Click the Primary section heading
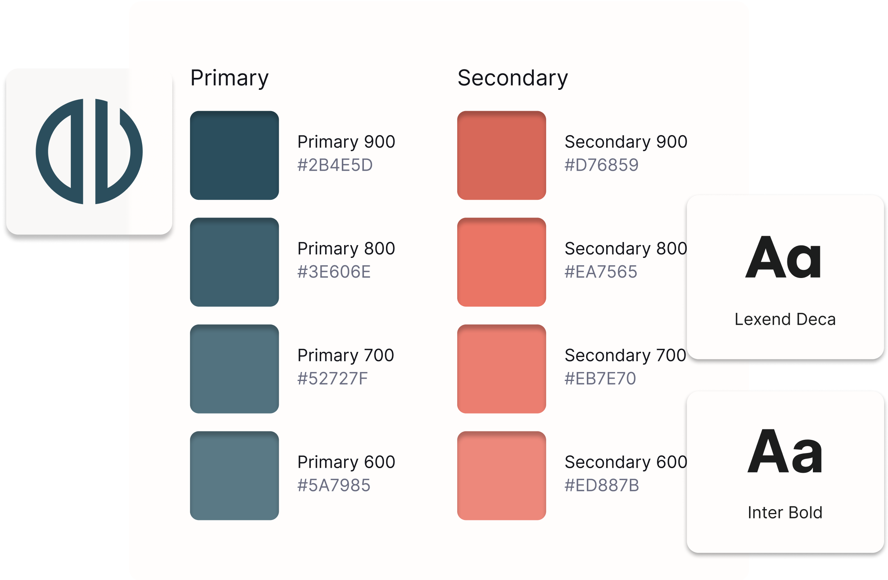 (230, 78)
